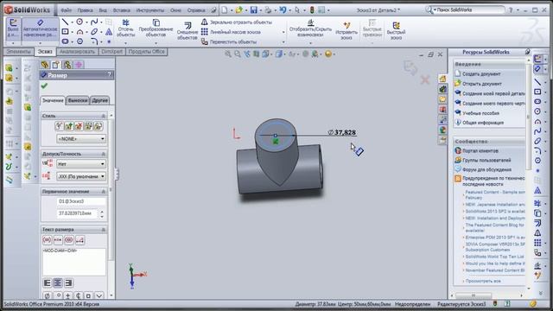Open the Вставка menu

click(x=121, y=10)
